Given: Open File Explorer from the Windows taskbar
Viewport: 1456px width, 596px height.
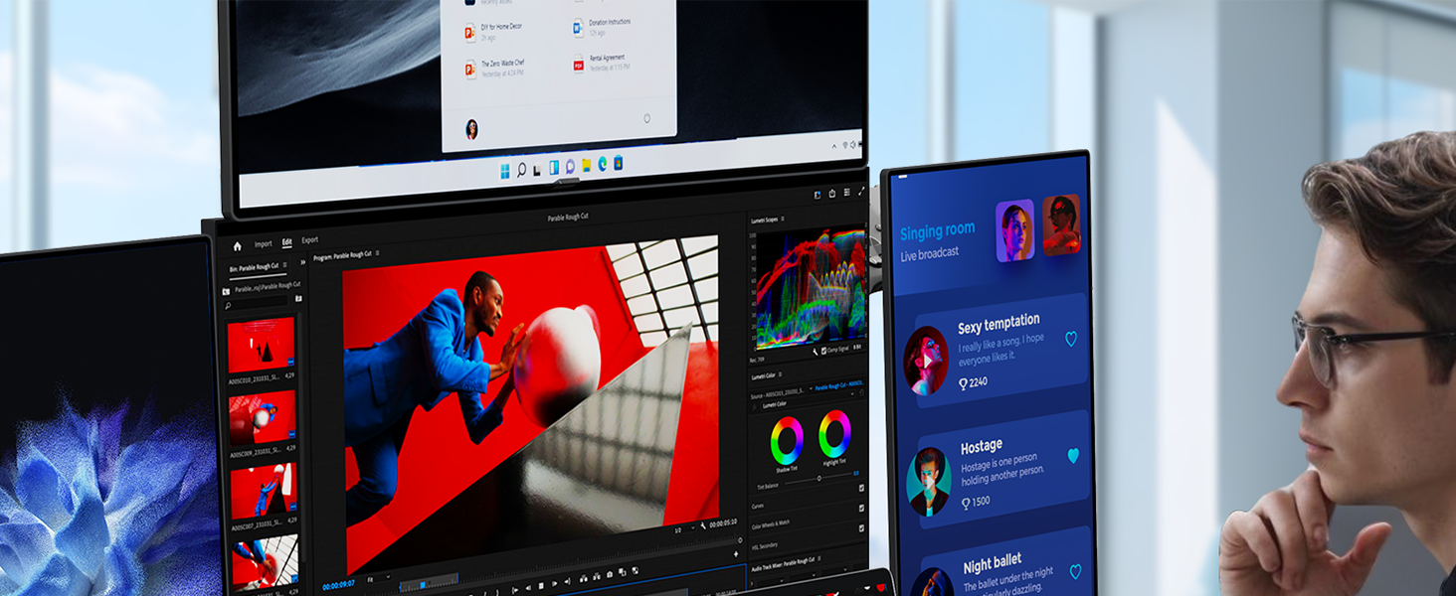Looking at the screenshot, I should click(x=587, y=165).
